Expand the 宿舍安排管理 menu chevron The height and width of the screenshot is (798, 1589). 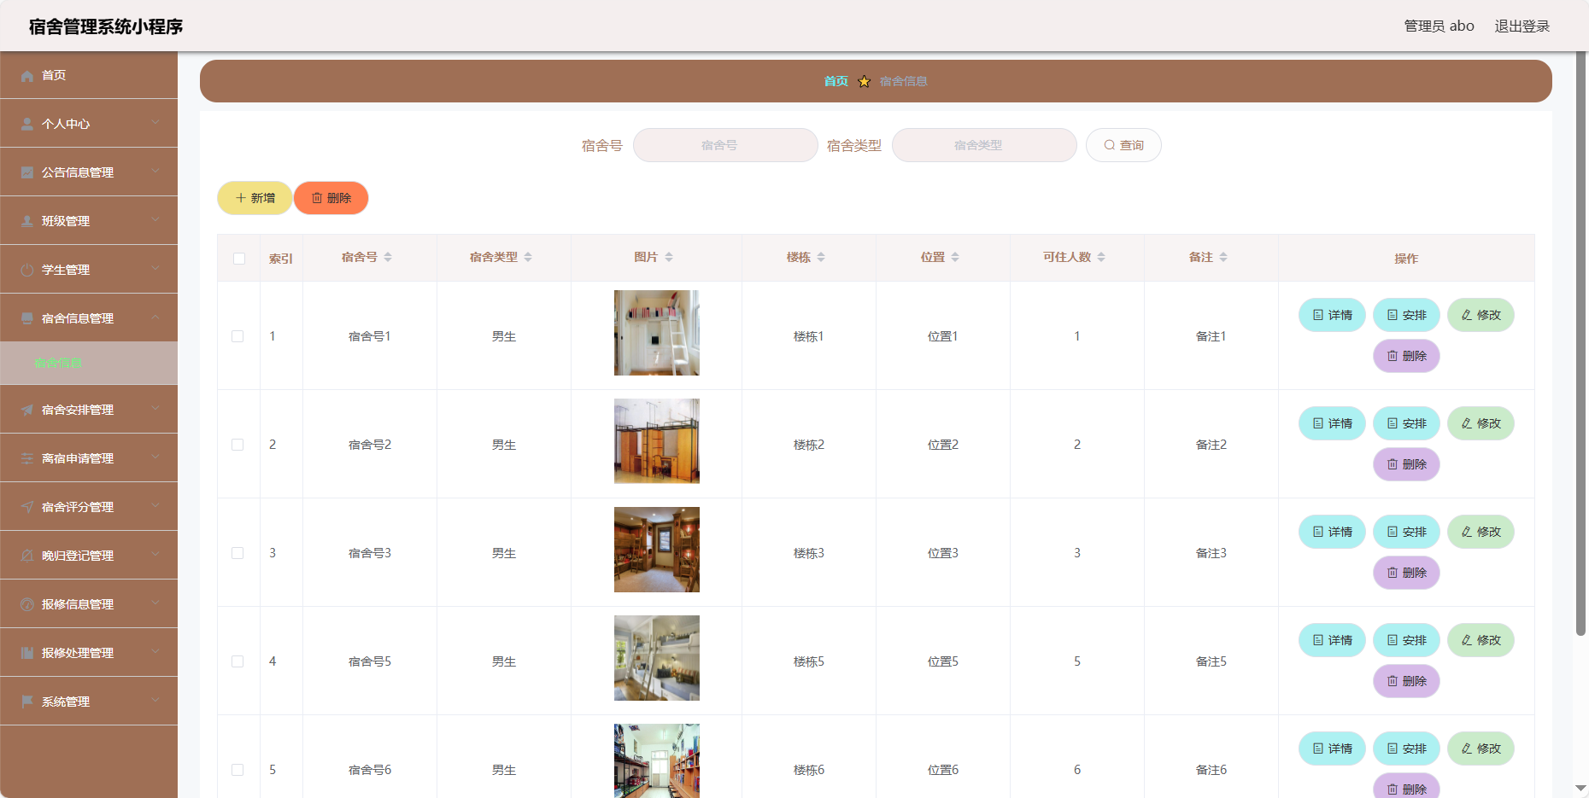(155, 409)
